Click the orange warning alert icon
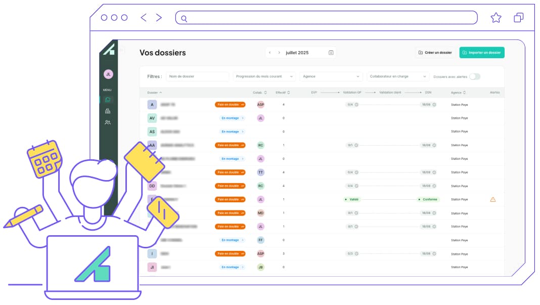The width and height of the screenshot is (540, 305). [x=493, y=199]
